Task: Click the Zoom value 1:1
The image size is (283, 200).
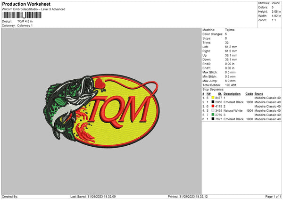Action: [x=274, y=20]
